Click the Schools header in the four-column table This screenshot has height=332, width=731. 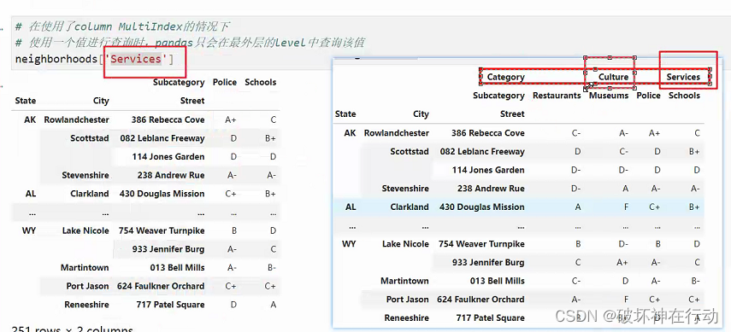click(x=684, y=96)
